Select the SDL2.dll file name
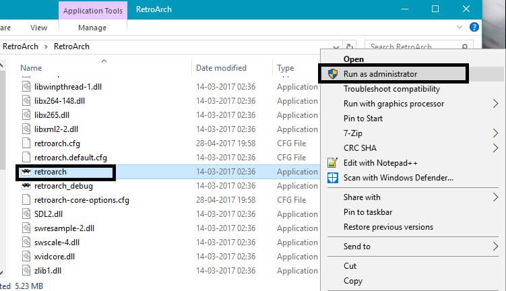Viewport: 506px width, 291px height. 49,214
